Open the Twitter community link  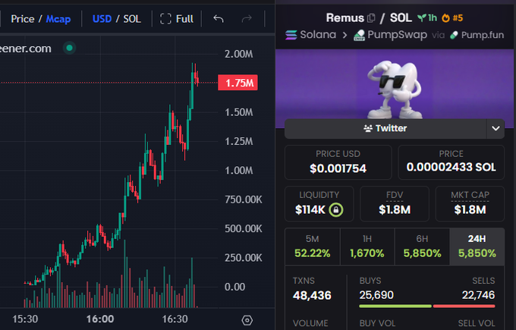(385, 128)
